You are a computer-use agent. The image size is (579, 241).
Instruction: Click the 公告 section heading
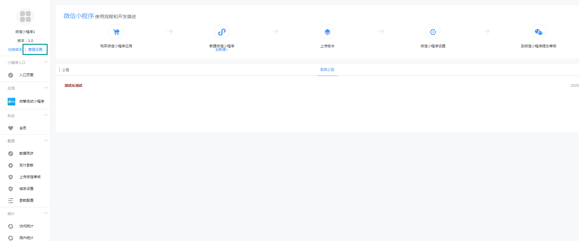pos(66,70)
